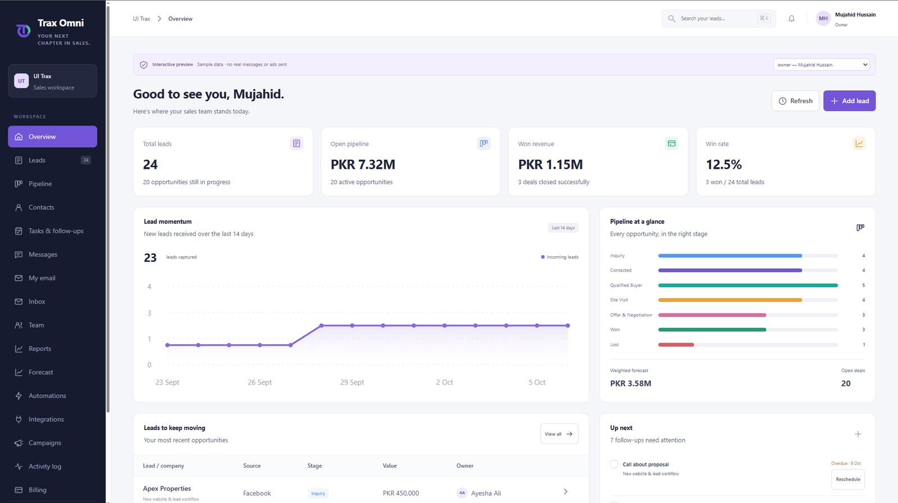This screenshot has height=503, width=898.
Task: Open the UI Trax workspace switcher
Action: click(53, 81)
